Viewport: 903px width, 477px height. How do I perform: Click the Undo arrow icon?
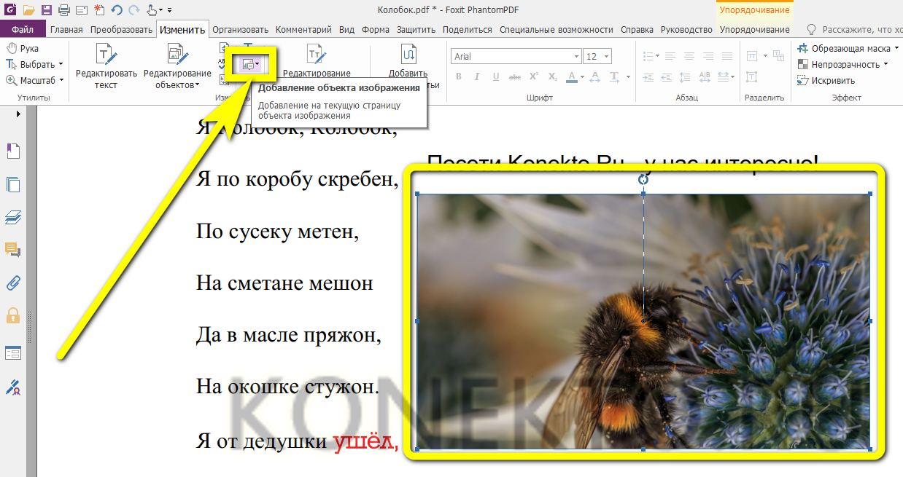116,10
